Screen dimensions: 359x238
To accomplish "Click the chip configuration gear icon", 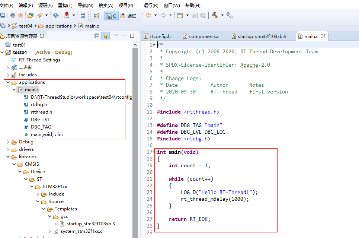I will click(13, 15).
